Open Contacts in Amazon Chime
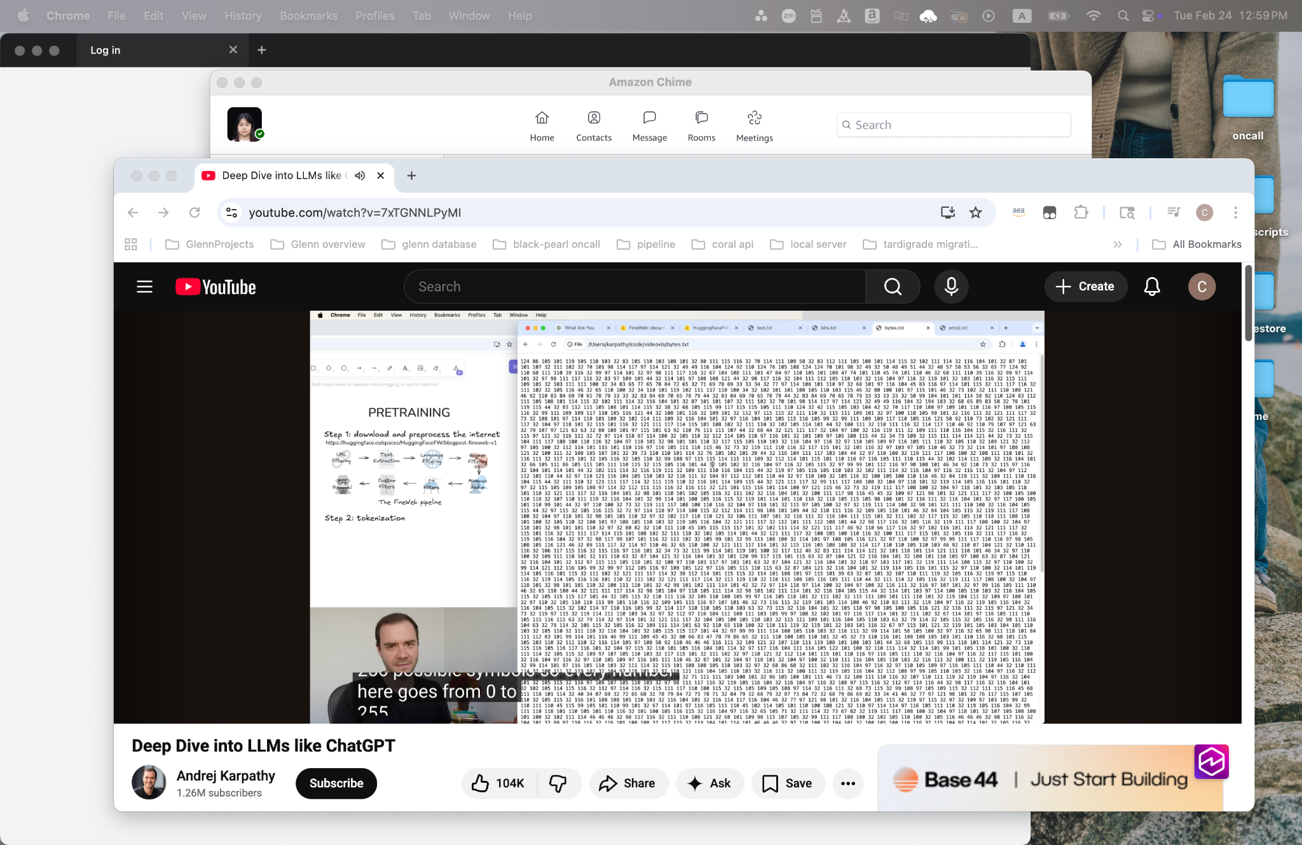Image resolution: width=1302 pixels, height=845 pixels. 593,125
